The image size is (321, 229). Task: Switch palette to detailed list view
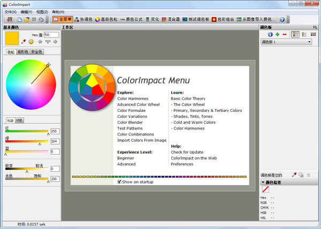(295, 35)
